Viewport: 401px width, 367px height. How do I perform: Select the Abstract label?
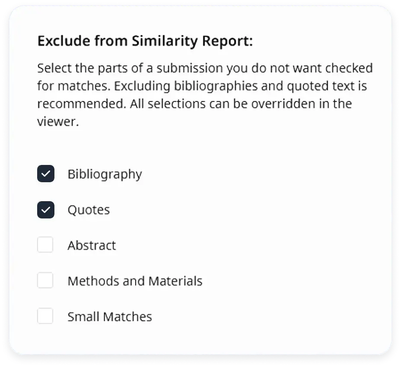[92, 245]
